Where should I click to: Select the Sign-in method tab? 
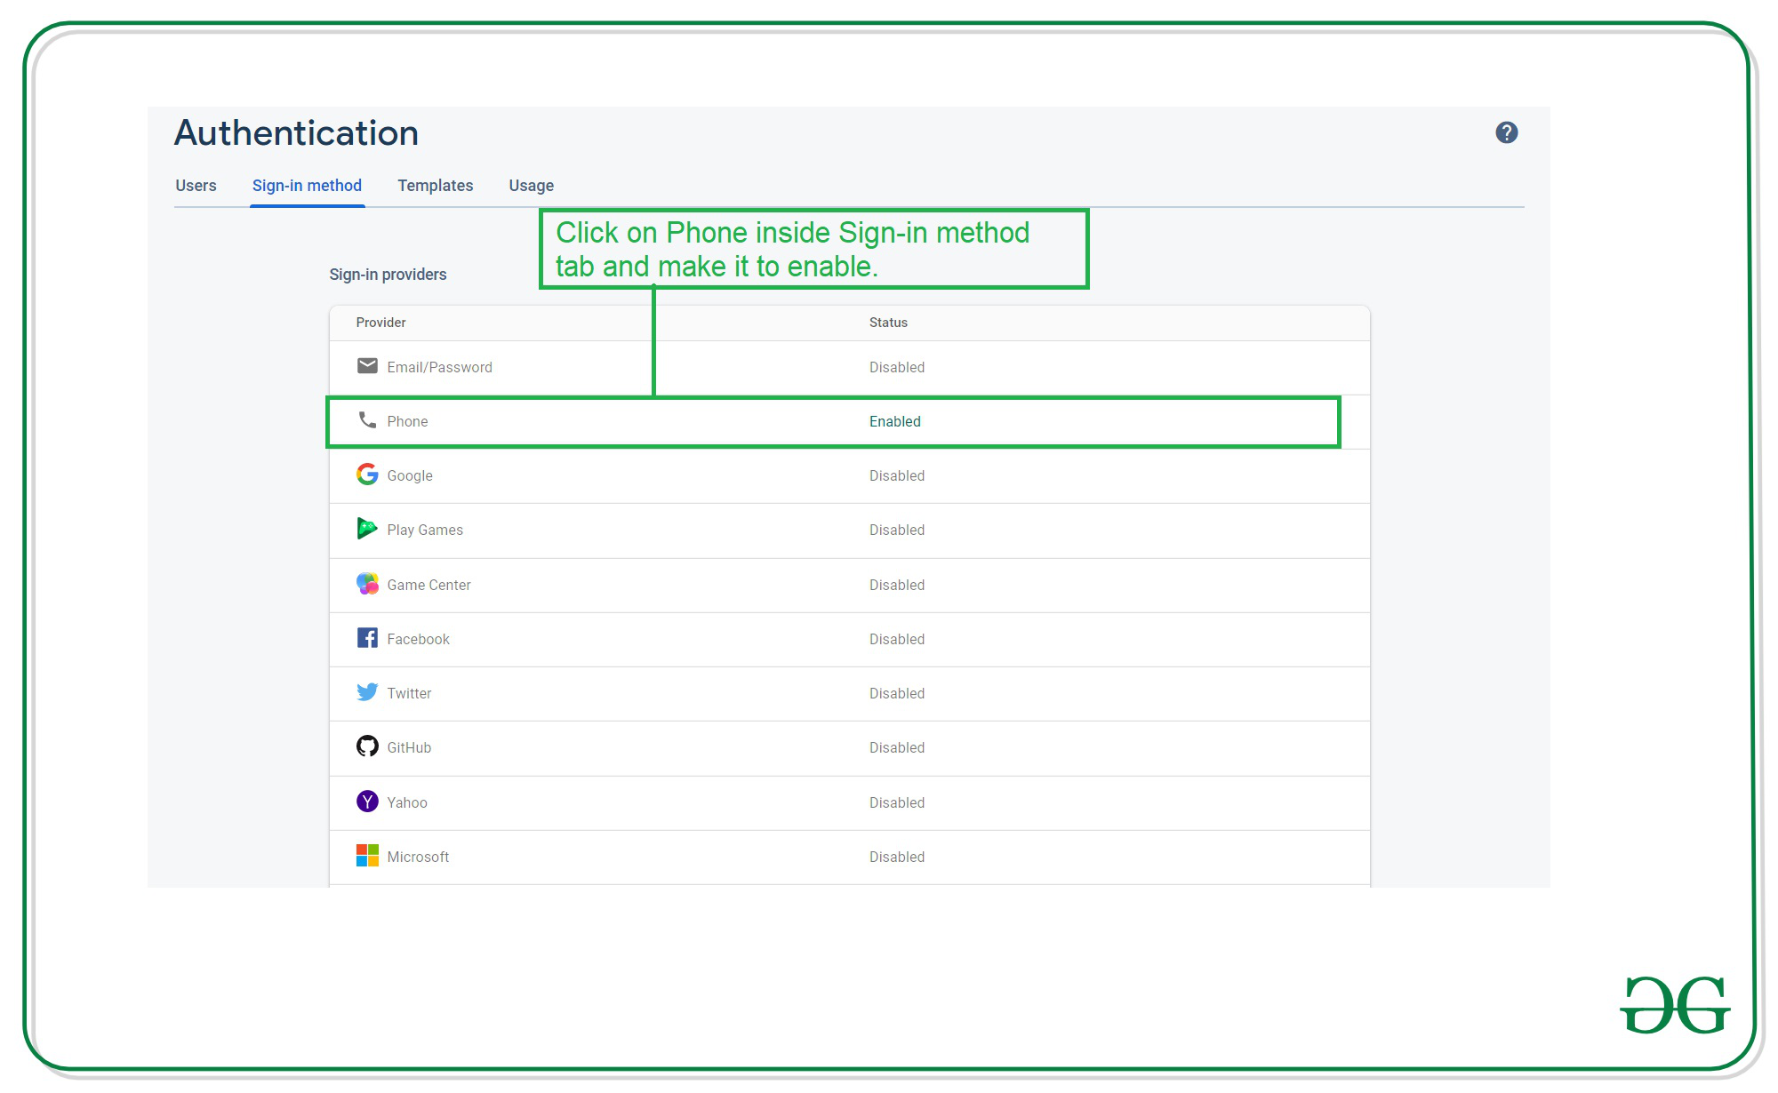pos(307,186)
